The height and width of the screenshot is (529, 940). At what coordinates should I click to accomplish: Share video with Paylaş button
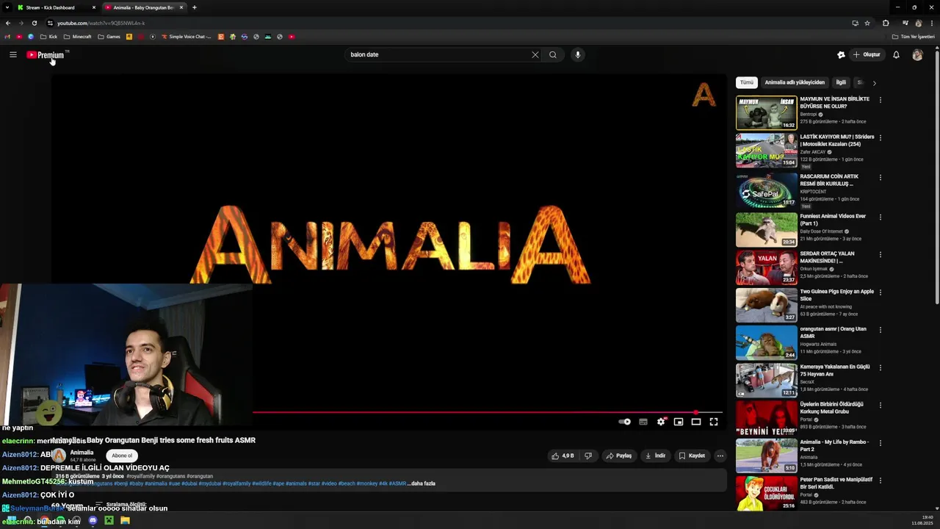pos(619,456)
